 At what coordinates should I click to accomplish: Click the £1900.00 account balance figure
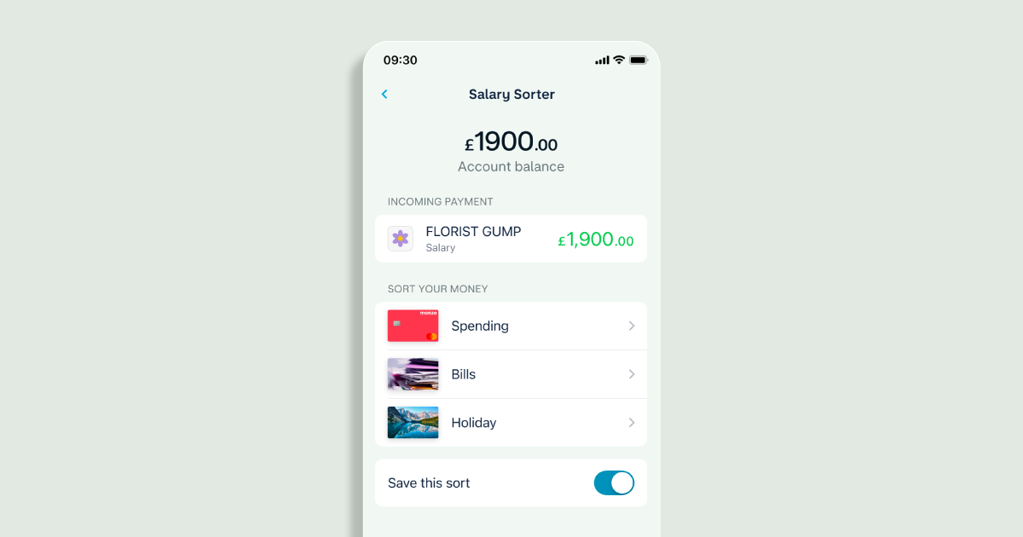511,142
